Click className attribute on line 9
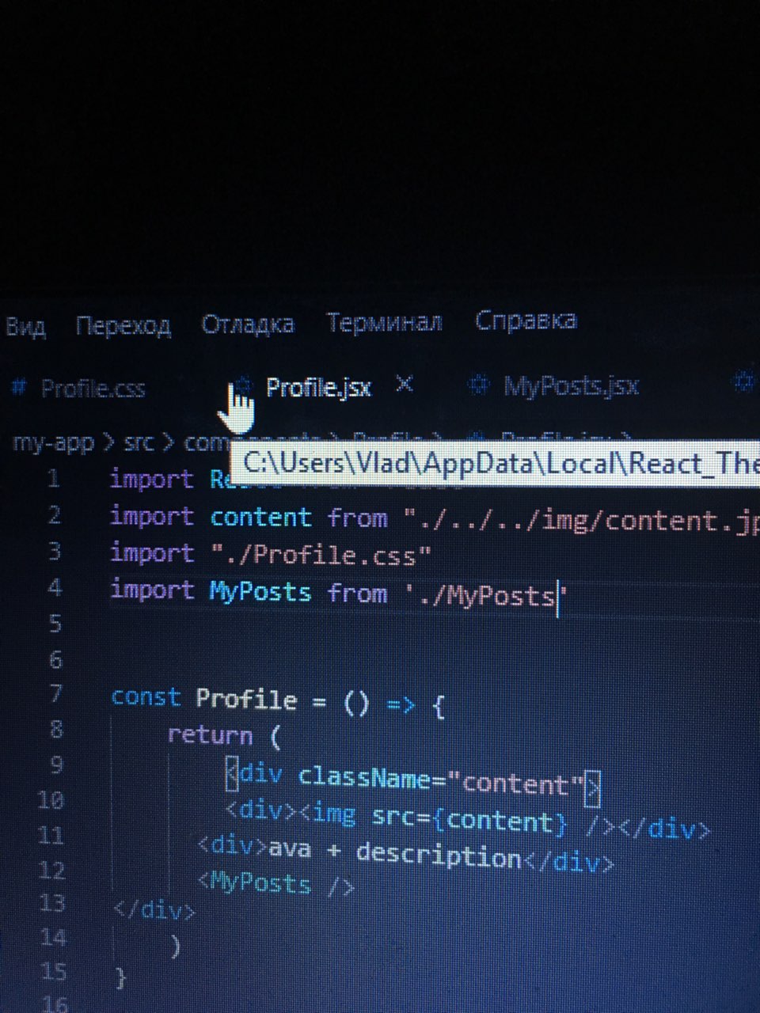Viewport: 760px width, 1013px height. click(x=366, y=779)
